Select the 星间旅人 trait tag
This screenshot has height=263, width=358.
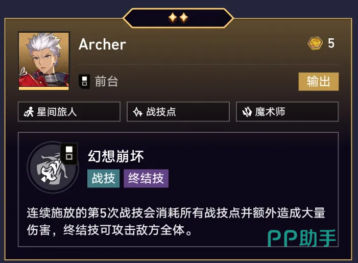pos(69,112)
